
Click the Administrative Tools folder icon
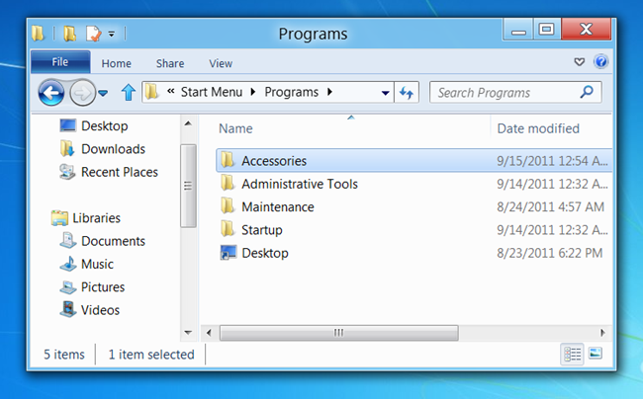[228, 183]
